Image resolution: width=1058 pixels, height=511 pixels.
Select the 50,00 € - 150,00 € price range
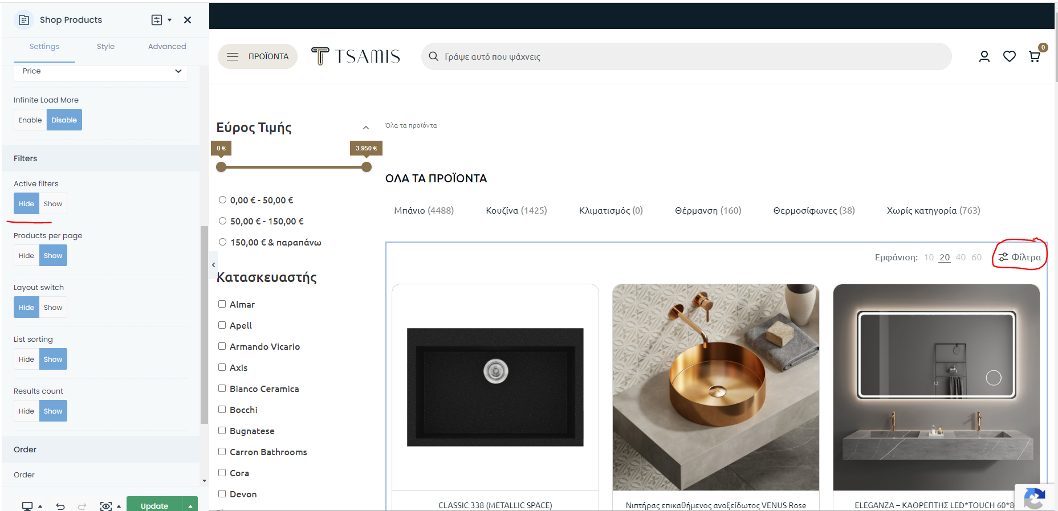(223, 221)
